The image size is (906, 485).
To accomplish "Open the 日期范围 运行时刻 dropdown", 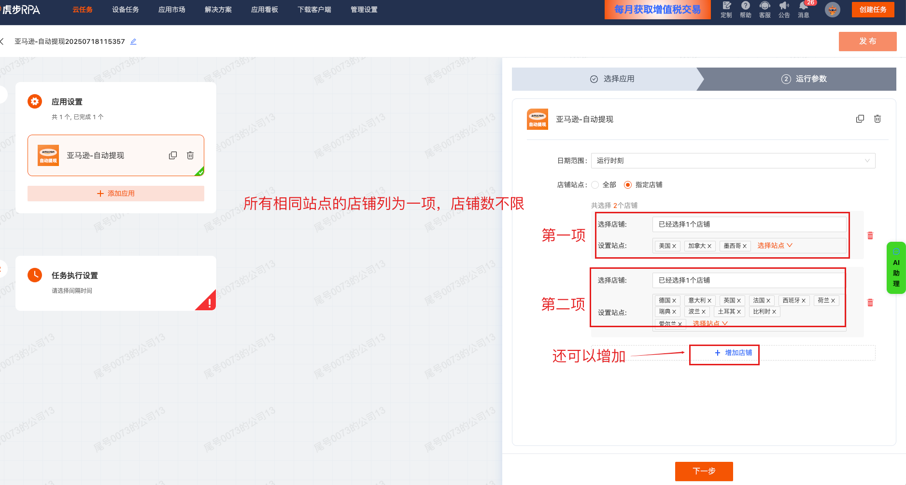I will tap(733, 161).
